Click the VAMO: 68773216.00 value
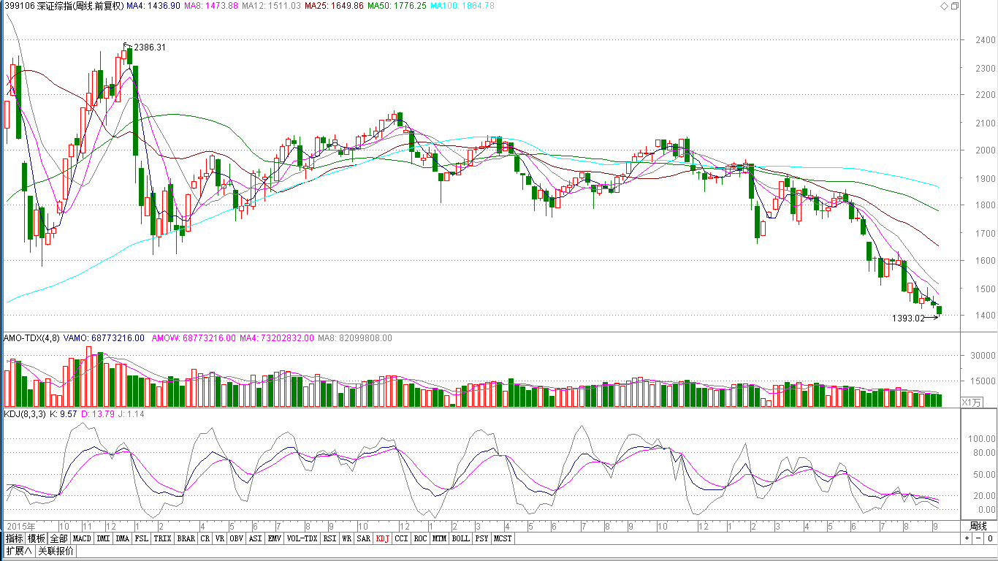Image resolution: width=998 pixels, height=561 pixels. 104,338
